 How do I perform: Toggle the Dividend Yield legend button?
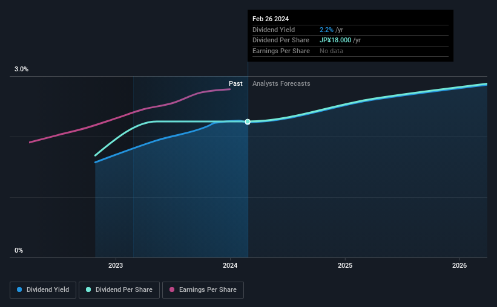click(x=43, y=290)
